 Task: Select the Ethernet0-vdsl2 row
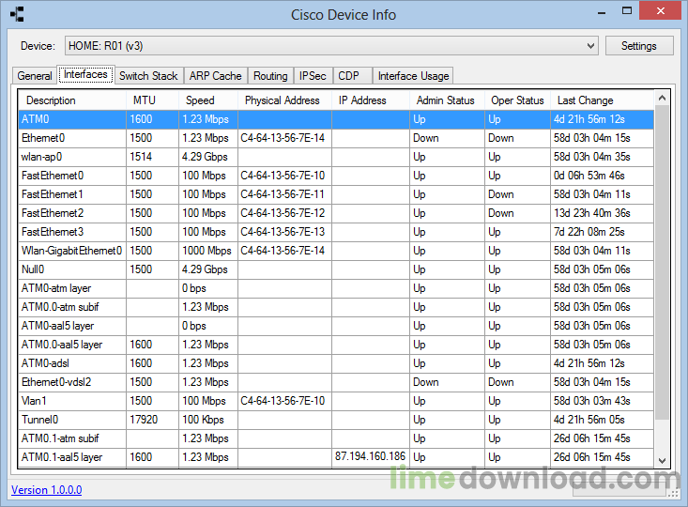[x=336, y=382]
